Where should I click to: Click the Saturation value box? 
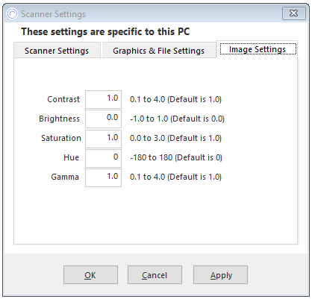[x=103, y=139]
